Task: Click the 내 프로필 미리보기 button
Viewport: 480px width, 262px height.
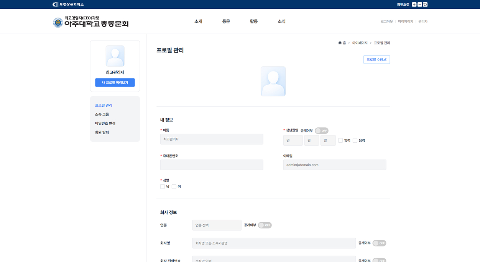Action: coord(115,83)
